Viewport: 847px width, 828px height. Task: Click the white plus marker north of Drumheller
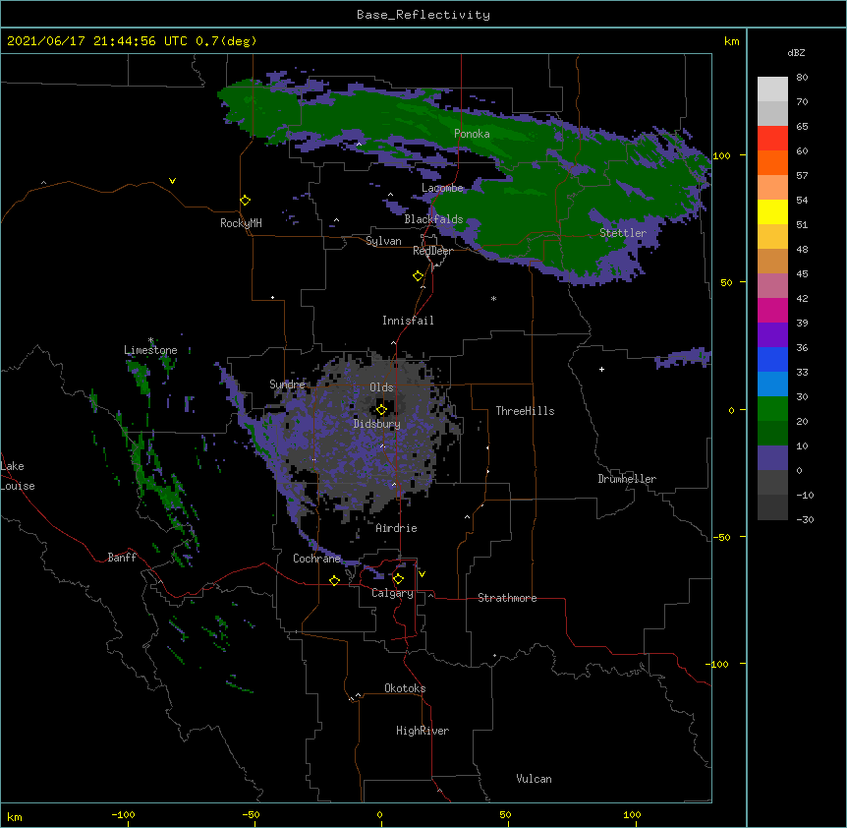[x=601, y=369]
